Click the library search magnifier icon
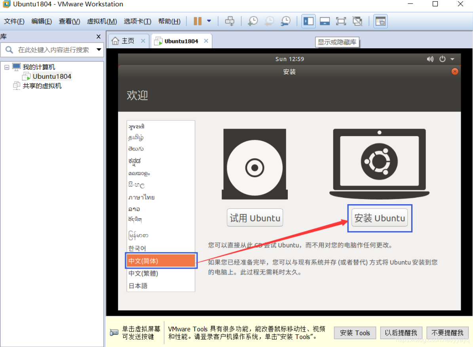 [x=9, y=50]
